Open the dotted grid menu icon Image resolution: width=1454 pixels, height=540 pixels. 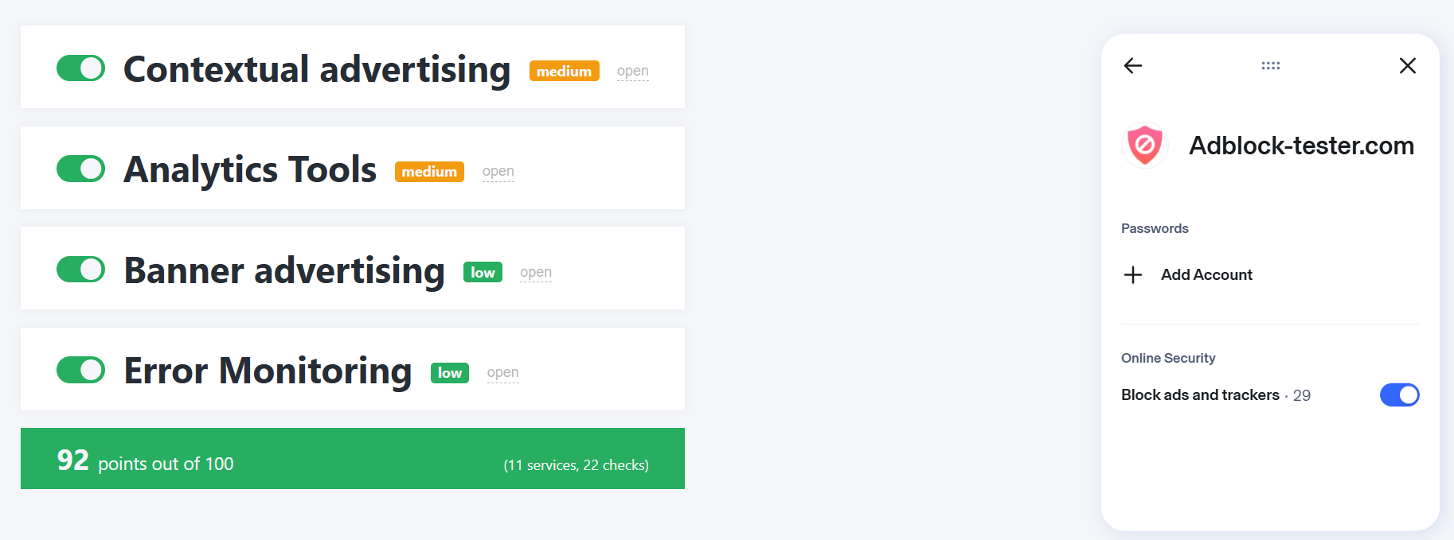tap(1270, 66)
